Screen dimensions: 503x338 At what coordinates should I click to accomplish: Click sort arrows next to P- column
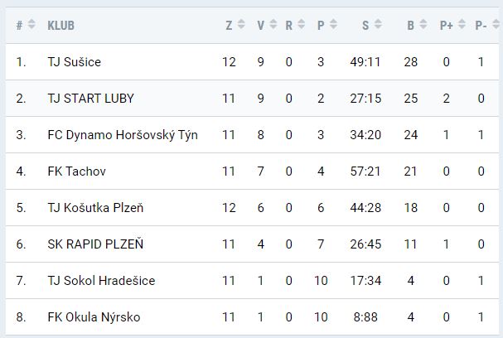[x=495, y=25]
